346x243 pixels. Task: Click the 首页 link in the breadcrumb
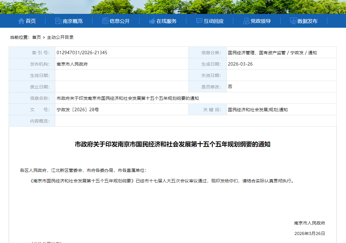coord(36,37)
